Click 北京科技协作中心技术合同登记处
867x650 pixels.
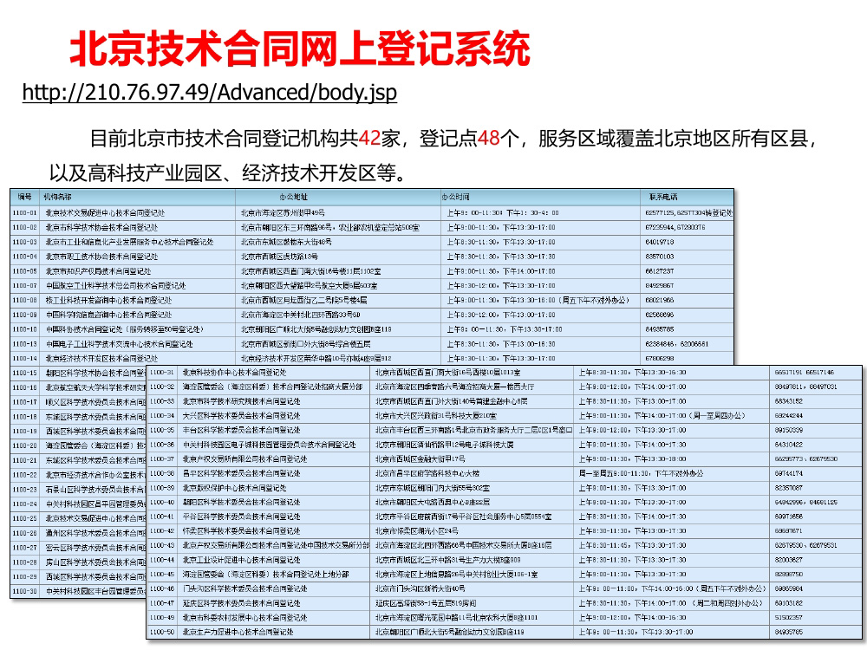(x=234, y=373)
